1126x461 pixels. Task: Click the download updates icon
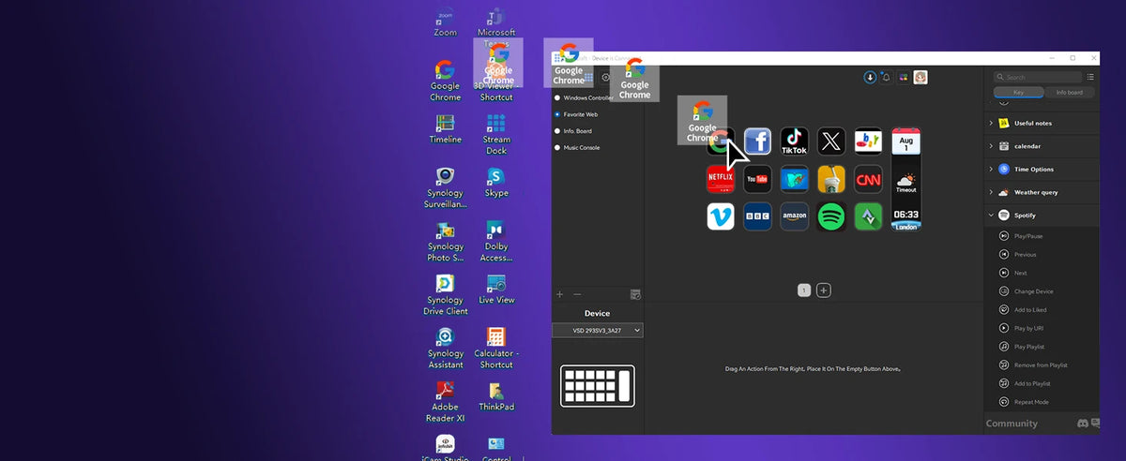coord(870,77)
